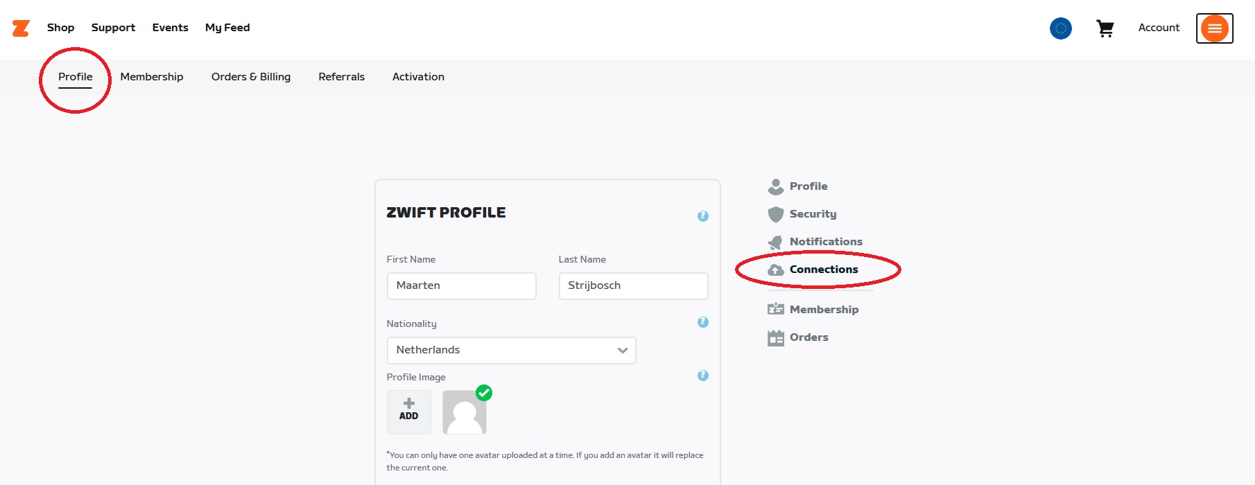Open the shopping cart icon

click(x=1105, y=28)
